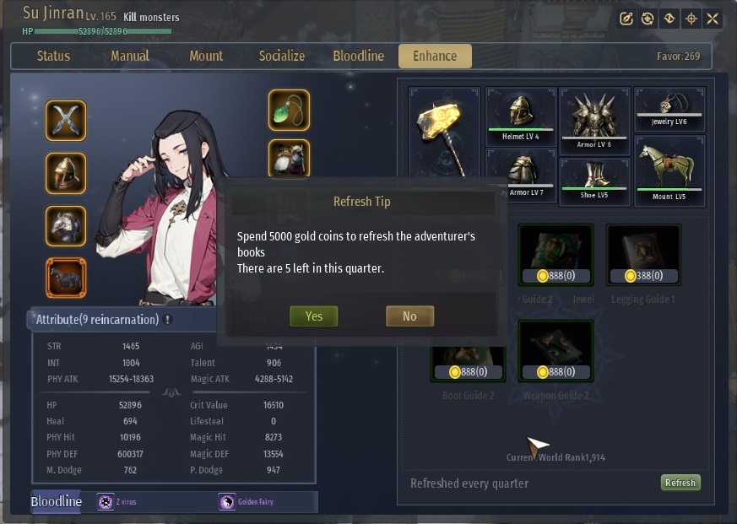The height and width of the screenshot is (524, 737).
Task: Click the green Refresh button
Action: (680, 483)
